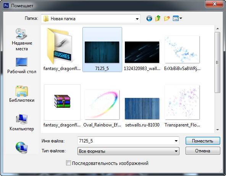Open Недавние места in sidebar
This screenshot has width=226, height=176.
click(22, 39)
